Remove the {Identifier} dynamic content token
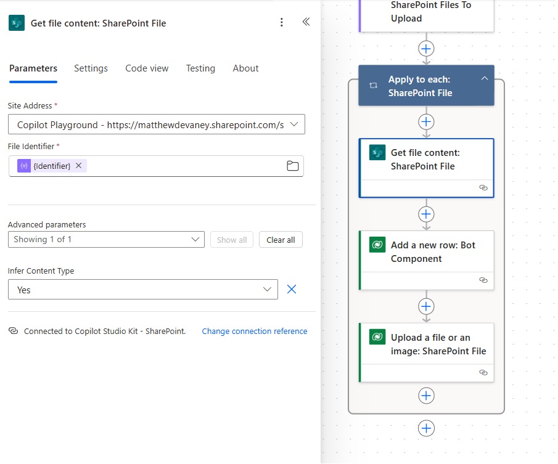 point(79,165)
